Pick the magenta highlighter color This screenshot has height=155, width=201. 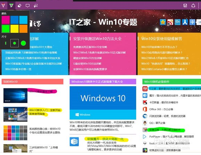pyautogui.click(x=6, y=20)
